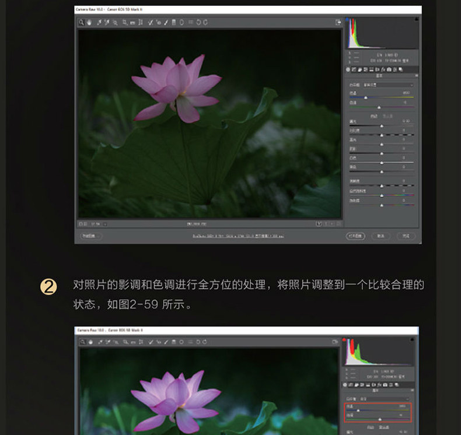Open Detail tab in upper Camera Raw window
Screen dimensions: 461x435
coord(360,69)
